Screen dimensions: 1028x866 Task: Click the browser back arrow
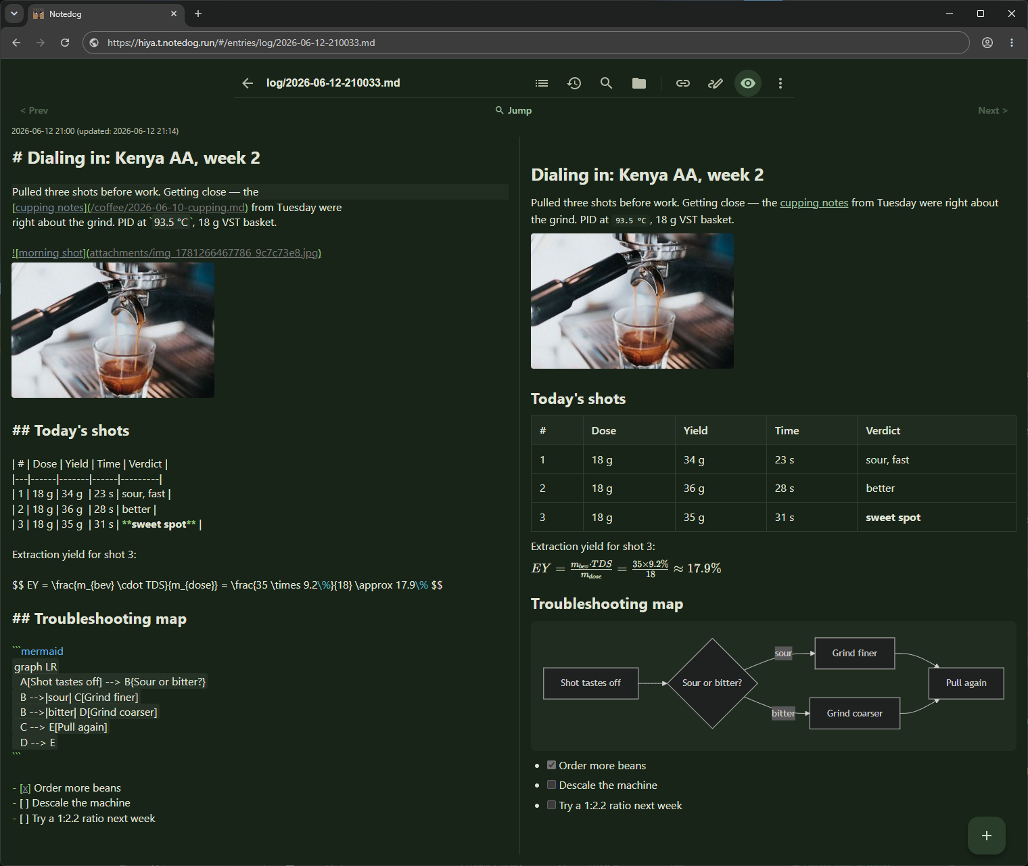(17, 43)
